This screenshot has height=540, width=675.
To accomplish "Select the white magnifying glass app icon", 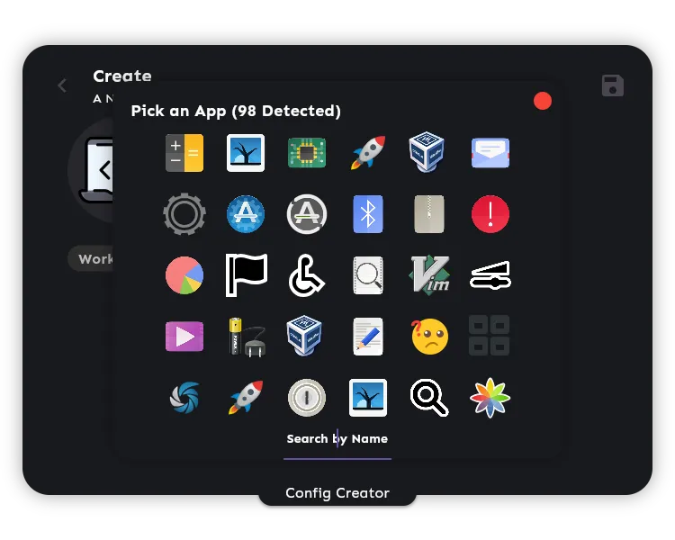I will click(429, 398).
